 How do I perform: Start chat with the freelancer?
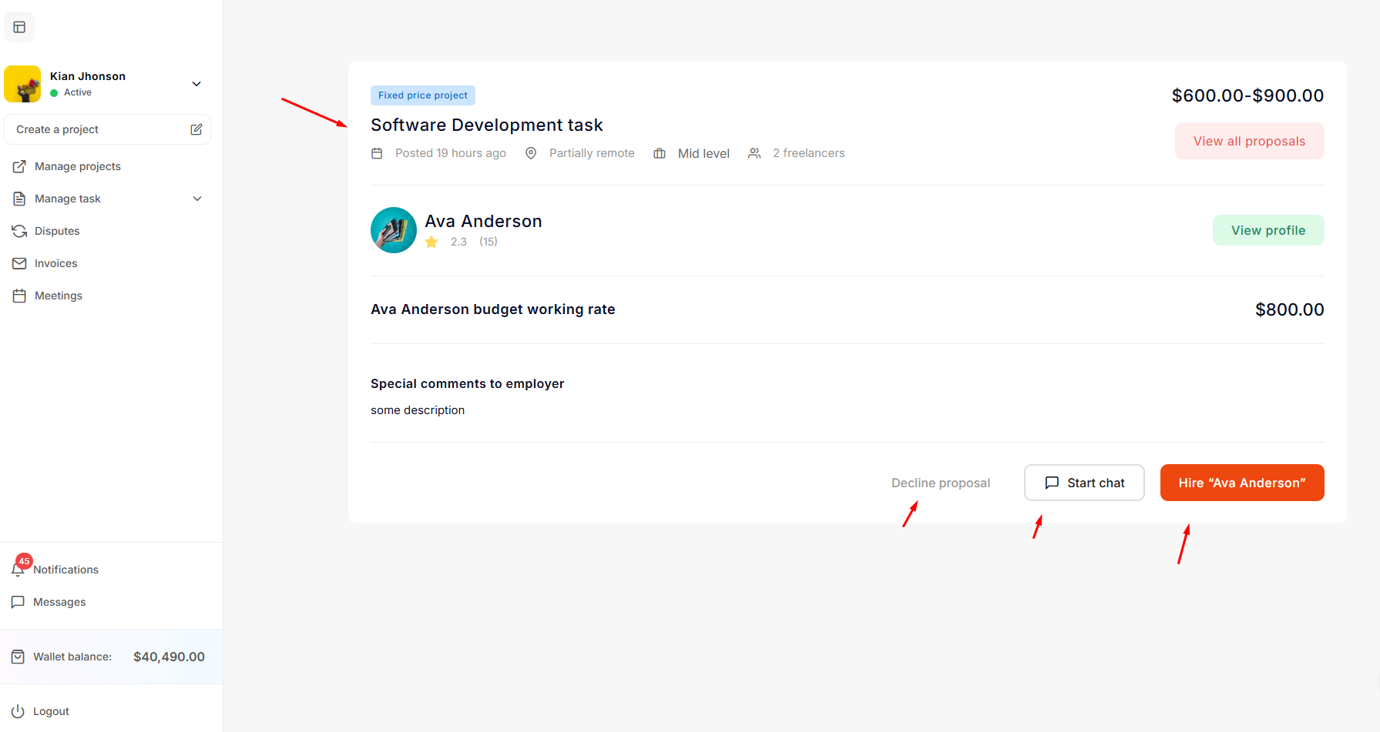click(x=1083, y=483)
